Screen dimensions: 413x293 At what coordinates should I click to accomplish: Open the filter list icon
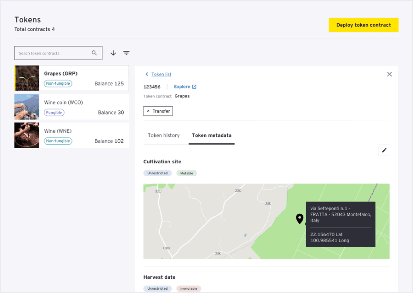(x=127, y=53)
